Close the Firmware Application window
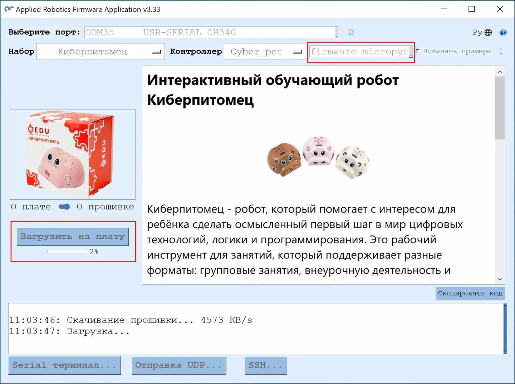 coord(500,9)
